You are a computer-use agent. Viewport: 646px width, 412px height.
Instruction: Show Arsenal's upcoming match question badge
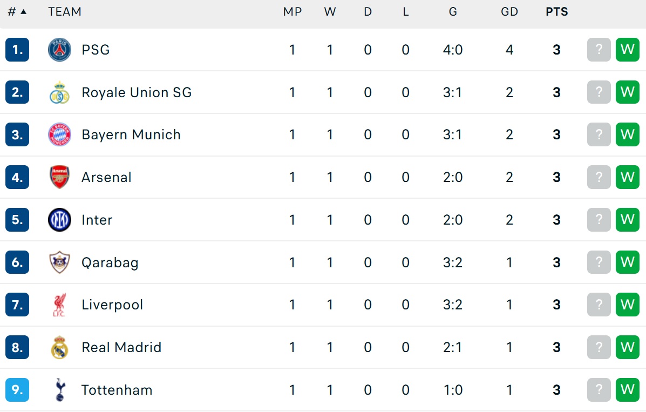(599, 177)
